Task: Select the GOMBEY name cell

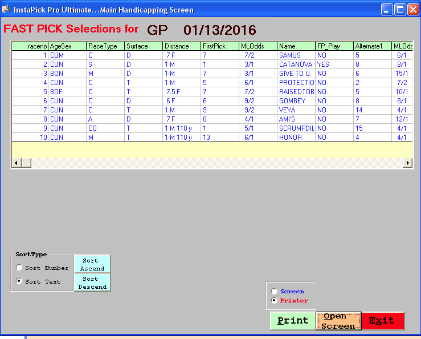Action: pyautogui.click(x=296, y=101)
